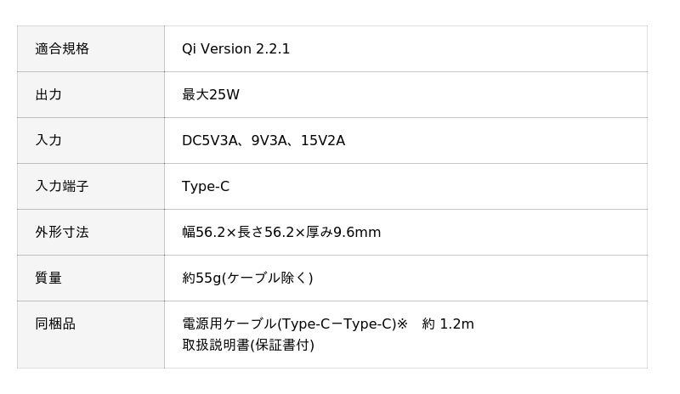Select the 取扱説明書(保証書付) line
Image resolution: width=680 pixels, height=394 pixels.
[x=248, y=346]
